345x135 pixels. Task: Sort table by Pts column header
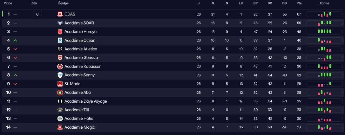click(x=299, y=3)
